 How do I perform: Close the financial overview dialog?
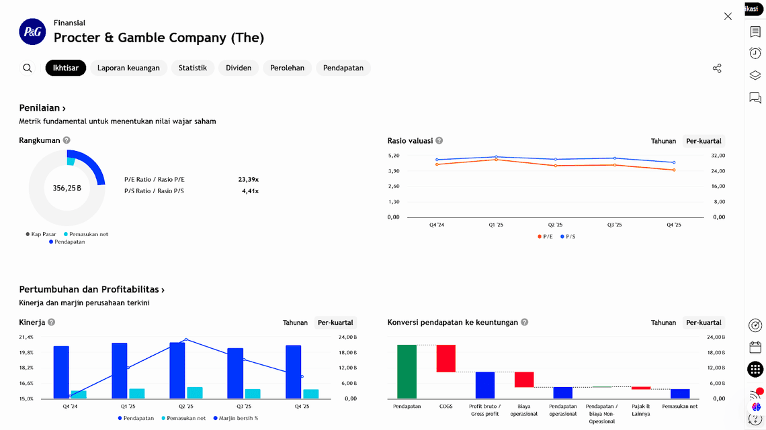click(728, 16)
